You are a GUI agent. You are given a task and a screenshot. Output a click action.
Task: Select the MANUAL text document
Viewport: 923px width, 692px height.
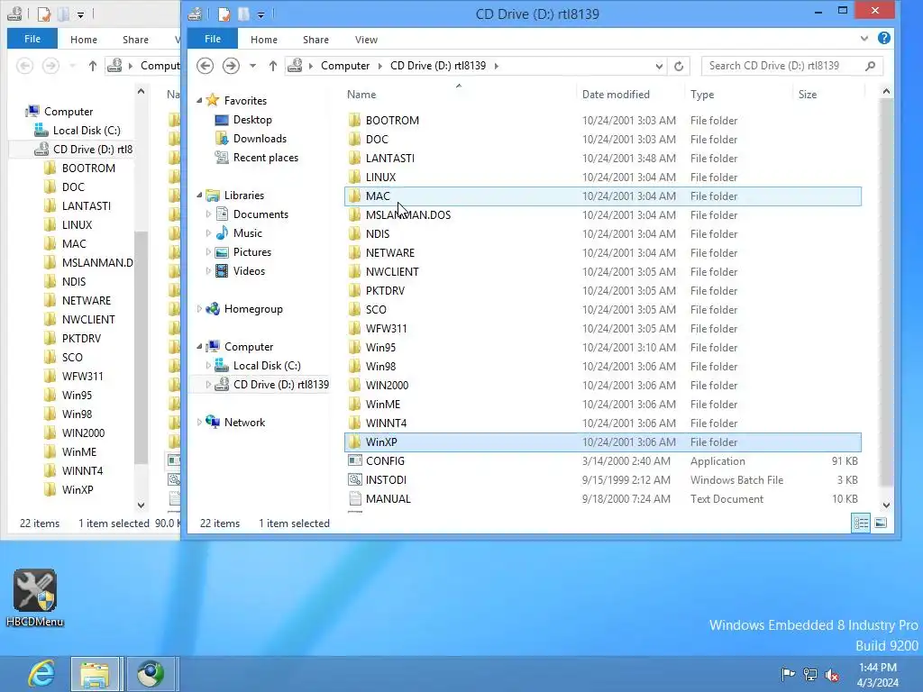tap(603, 498)
